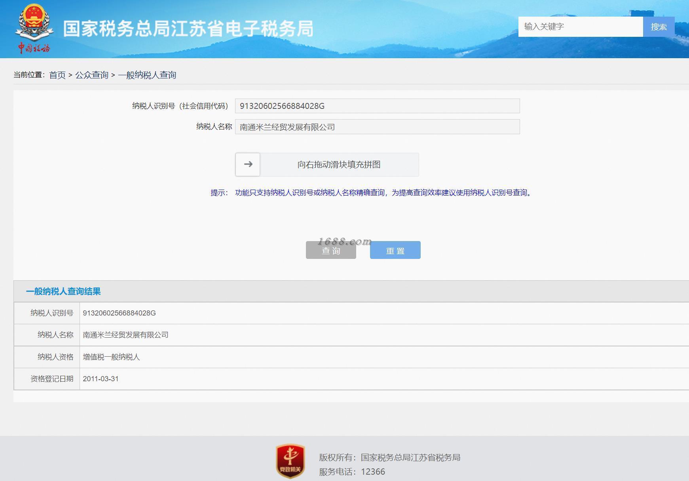Click the 资格登记日期 row label
689x481 pixels.
(x=52, y=379)
